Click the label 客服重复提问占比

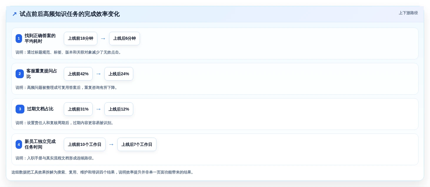(x=42, y=74)
